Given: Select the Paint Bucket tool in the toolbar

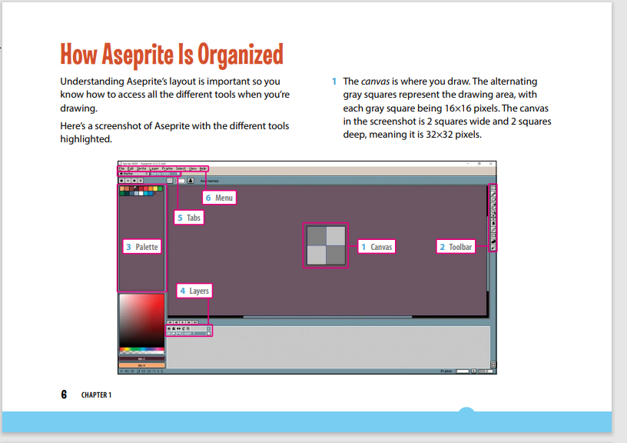Looking at the screenshot, I should coord(493,223).
